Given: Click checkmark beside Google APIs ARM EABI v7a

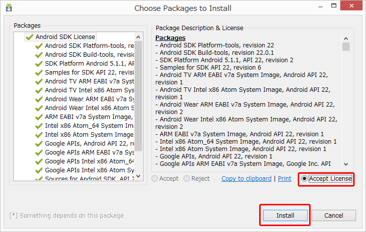Looking at the screenshot, I should [x=39, y=153].
